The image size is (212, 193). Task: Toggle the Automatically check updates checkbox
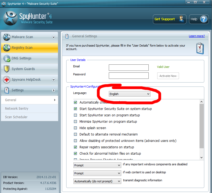pos(76,102)
